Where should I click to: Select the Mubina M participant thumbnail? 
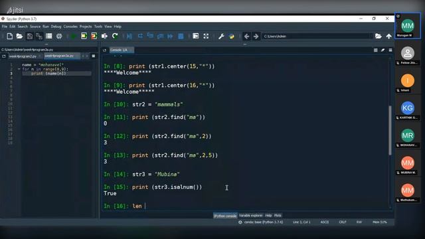point(408,163)
